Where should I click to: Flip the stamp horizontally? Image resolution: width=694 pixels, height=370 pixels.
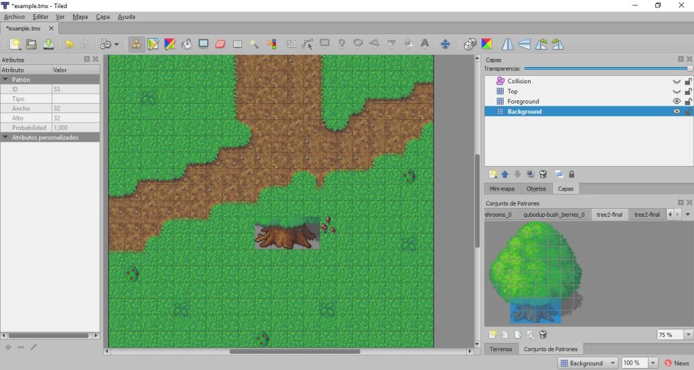click(x=508, y=44)
